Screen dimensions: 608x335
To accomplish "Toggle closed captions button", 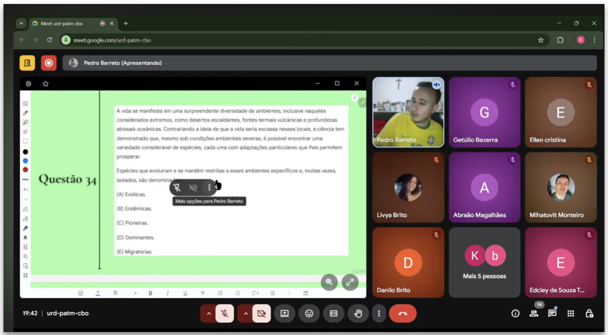I will point(333,314).
